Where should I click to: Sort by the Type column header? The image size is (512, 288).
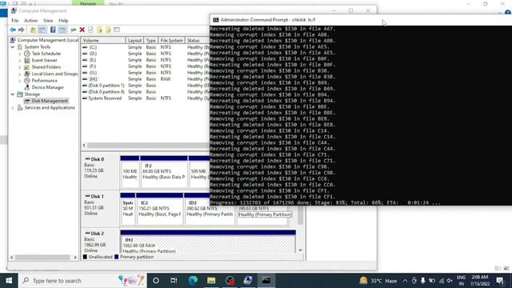coord(151,41)
